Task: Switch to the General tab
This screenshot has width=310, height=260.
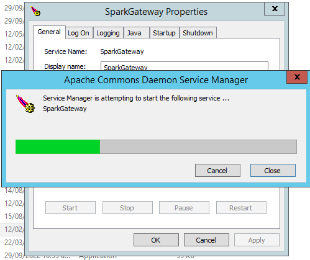Action: pyautogui.click(x=49, y=32)
